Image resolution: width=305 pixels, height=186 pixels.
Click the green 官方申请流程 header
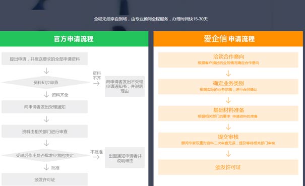tap(74, 39)
